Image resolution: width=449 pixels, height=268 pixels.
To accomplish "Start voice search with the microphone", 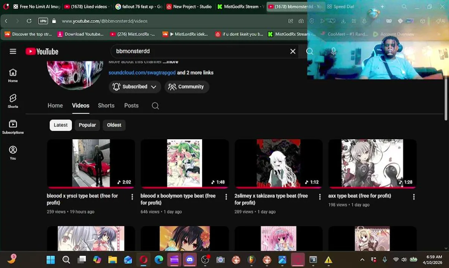I will 333,51.
